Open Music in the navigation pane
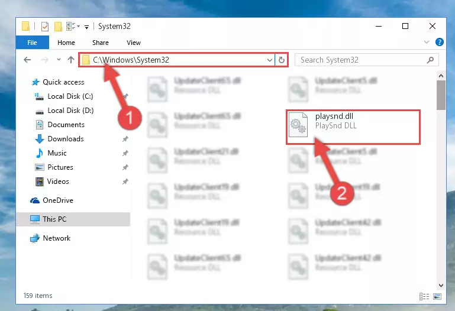Image resolution: width=455 pixels, height=311 pixels. click(x=51, y=153)
